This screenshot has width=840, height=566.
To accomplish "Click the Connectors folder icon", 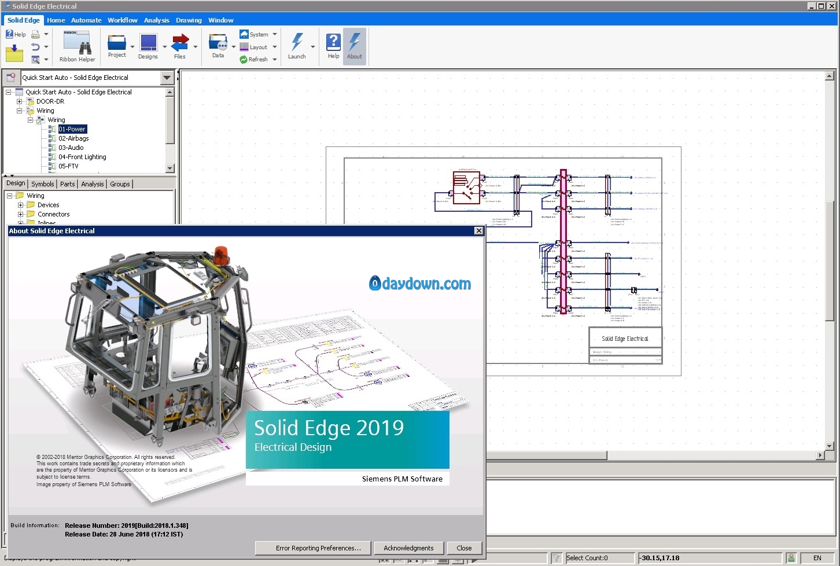I will point(31,214).
